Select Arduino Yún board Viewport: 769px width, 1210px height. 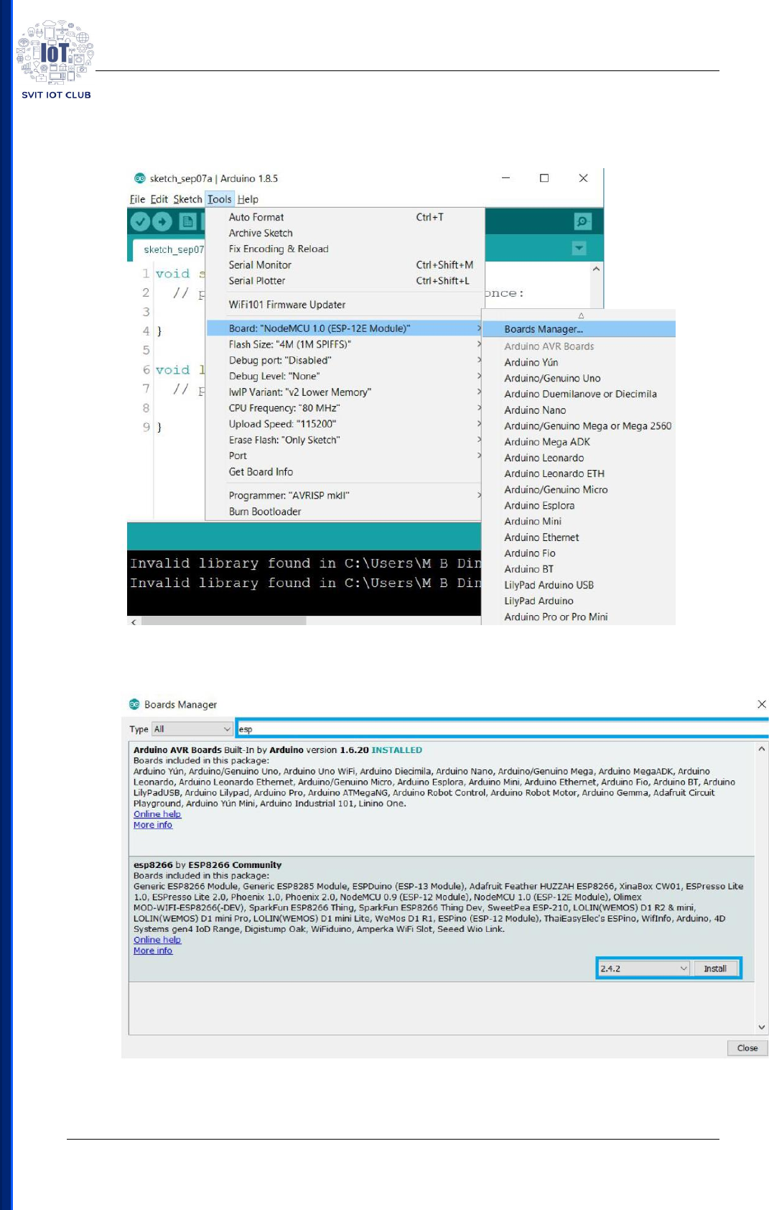pos(579,362)
